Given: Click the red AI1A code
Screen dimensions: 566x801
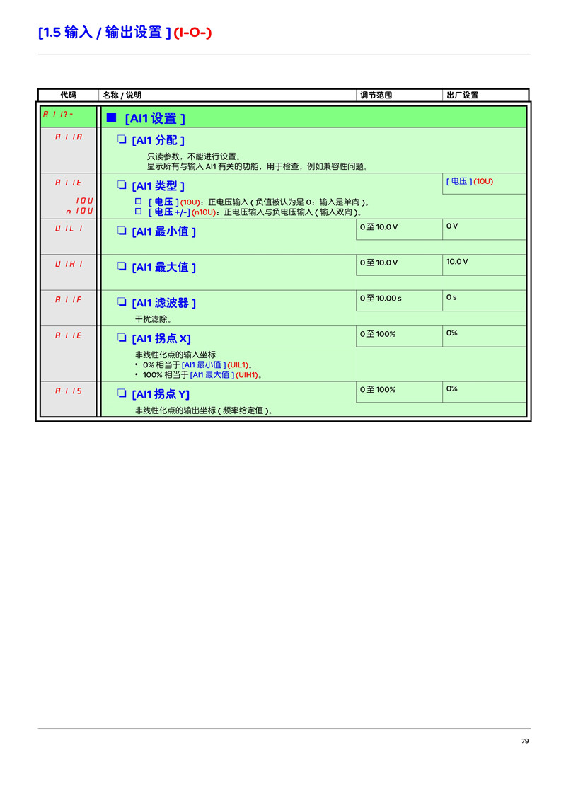Looking at the screenshot, I should tap(69, 137).
